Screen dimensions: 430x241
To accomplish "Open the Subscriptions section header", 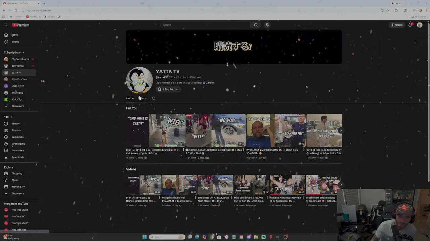I will pos(14,53).
